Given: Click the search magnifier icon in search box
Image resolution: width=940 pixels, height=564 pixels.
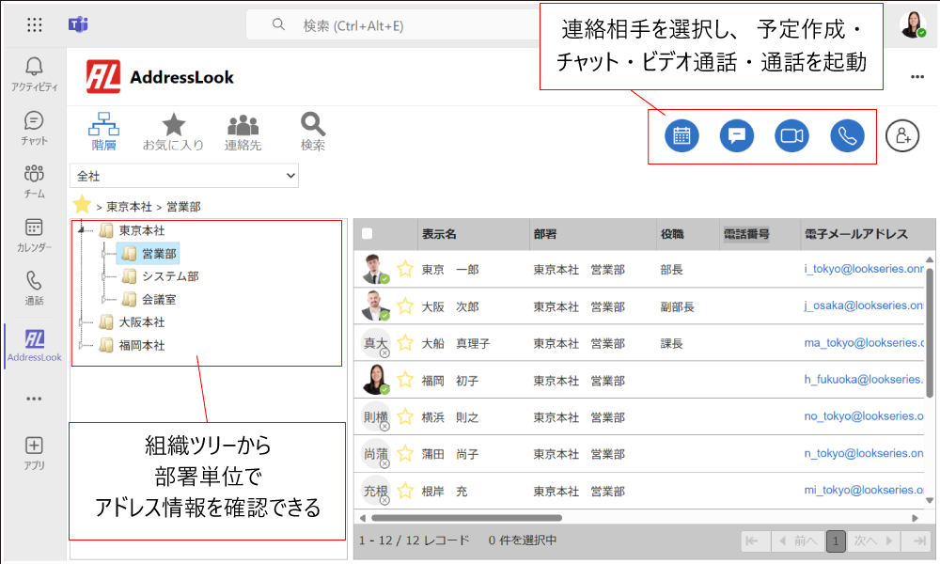Looking at the screenshot, I should 278,24.
